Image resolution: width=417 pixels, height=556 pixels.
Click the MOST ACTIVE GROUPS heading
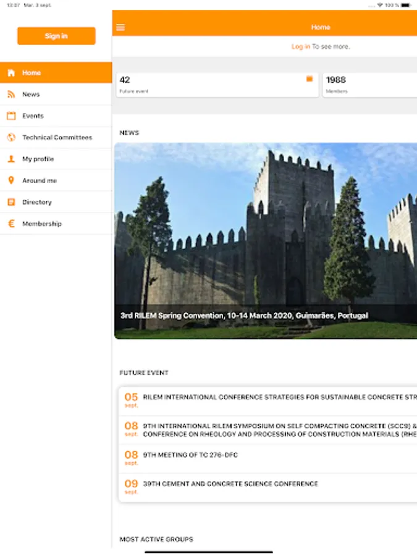[x=156, y=539]
